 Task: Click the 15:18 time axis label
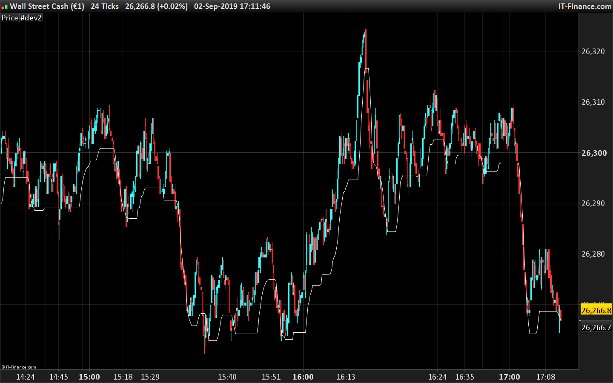pyautogui.click(x=123, y=377)
